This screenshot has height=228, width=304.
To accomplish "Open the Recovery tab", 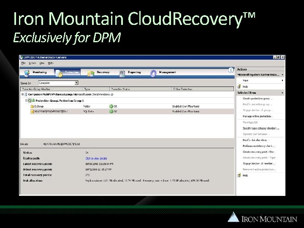I will tap(98, 73).
